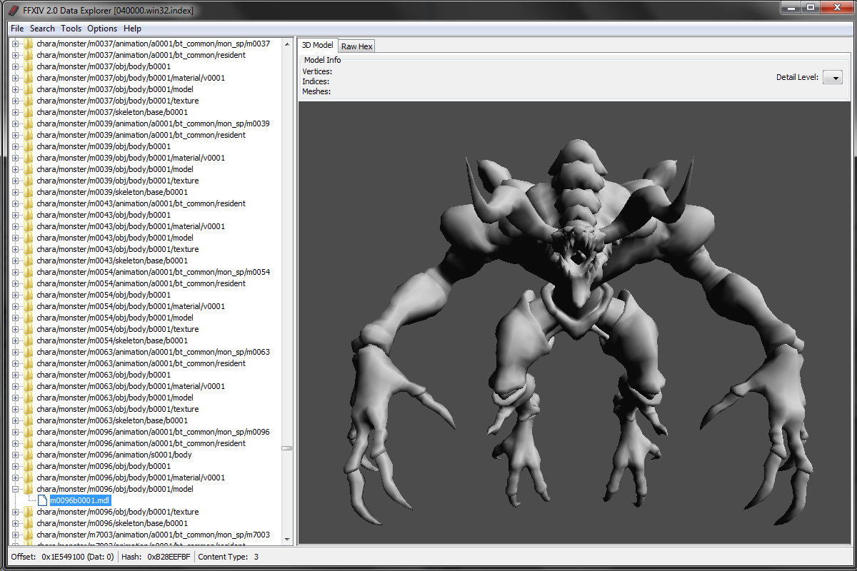Click the Vertices label in Model Info
The width and height of the screenshot is (857, 571).
317,71
